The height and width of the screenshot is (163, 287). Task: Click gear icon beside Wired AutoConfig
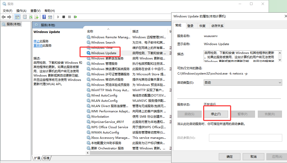pyautogui.click(x=89, y=95)
